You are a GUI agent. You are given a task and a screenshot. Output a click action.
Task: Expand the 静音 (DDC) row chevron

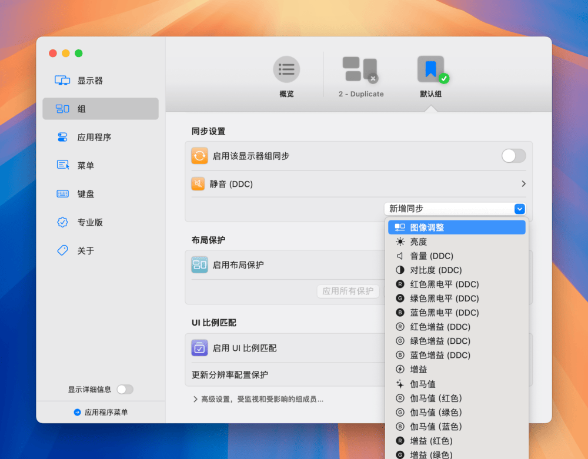[523, 184]
